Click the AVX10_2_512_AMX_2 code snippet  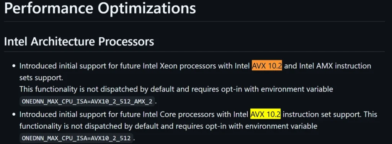tap(88, 102)
